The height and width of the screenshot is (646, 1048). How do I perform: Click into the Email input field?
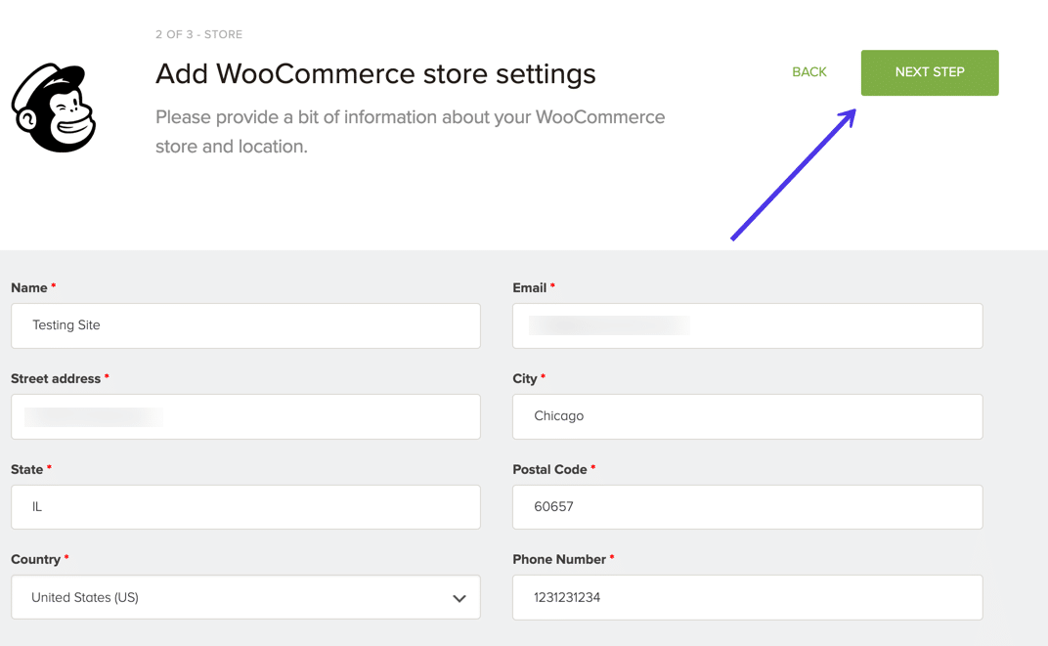(747, 325)
